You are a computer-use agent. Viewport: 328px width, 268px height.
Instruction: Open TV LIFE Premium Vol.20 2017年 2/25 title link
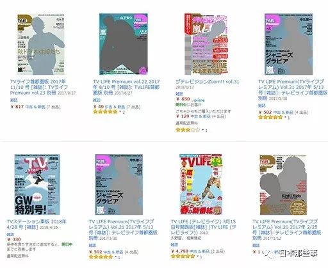(287, 230)
